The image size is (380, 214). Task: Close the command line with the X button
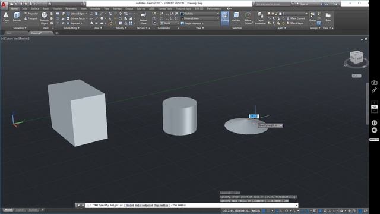78,206
